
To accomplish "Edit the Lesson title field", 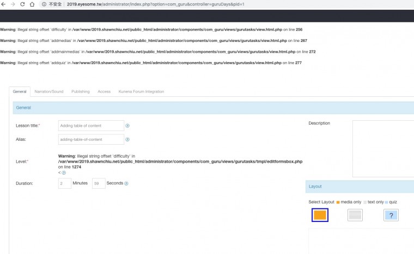I will pyautogui.click(x=91, y=126).
